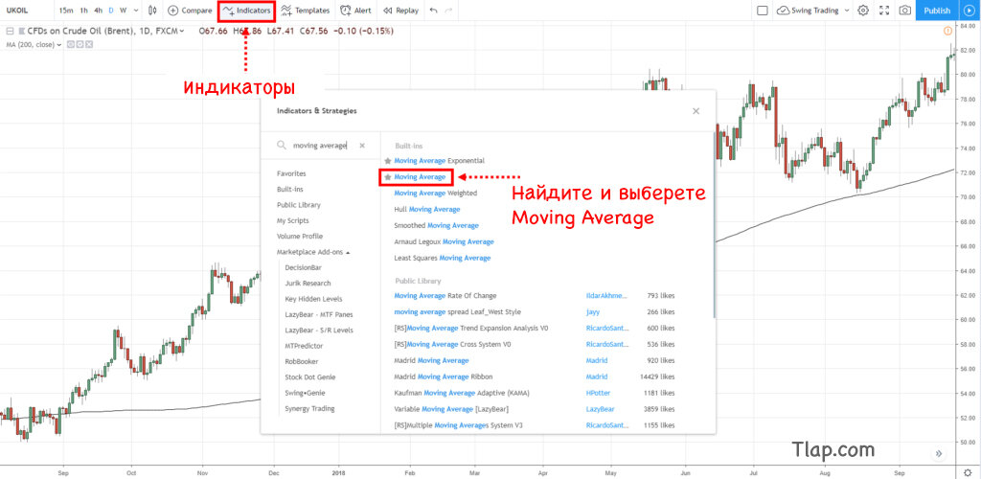Click the scroll-to-latest double arrow icon
981x479 pixels.
click(939, 453)
